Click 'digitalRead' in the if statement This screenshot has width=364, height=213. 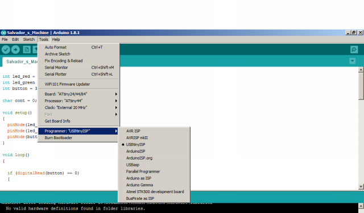(31, 173)
